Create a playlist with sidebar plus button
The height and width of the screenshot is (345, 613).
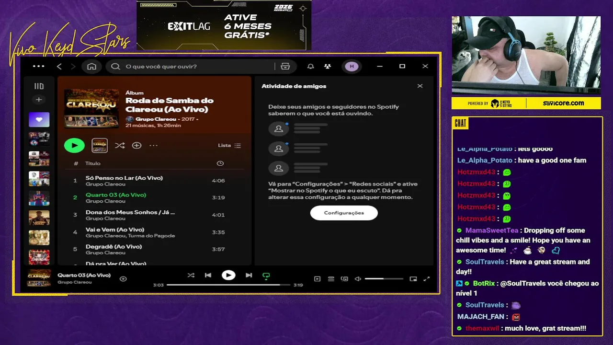(x=39, y=100)
